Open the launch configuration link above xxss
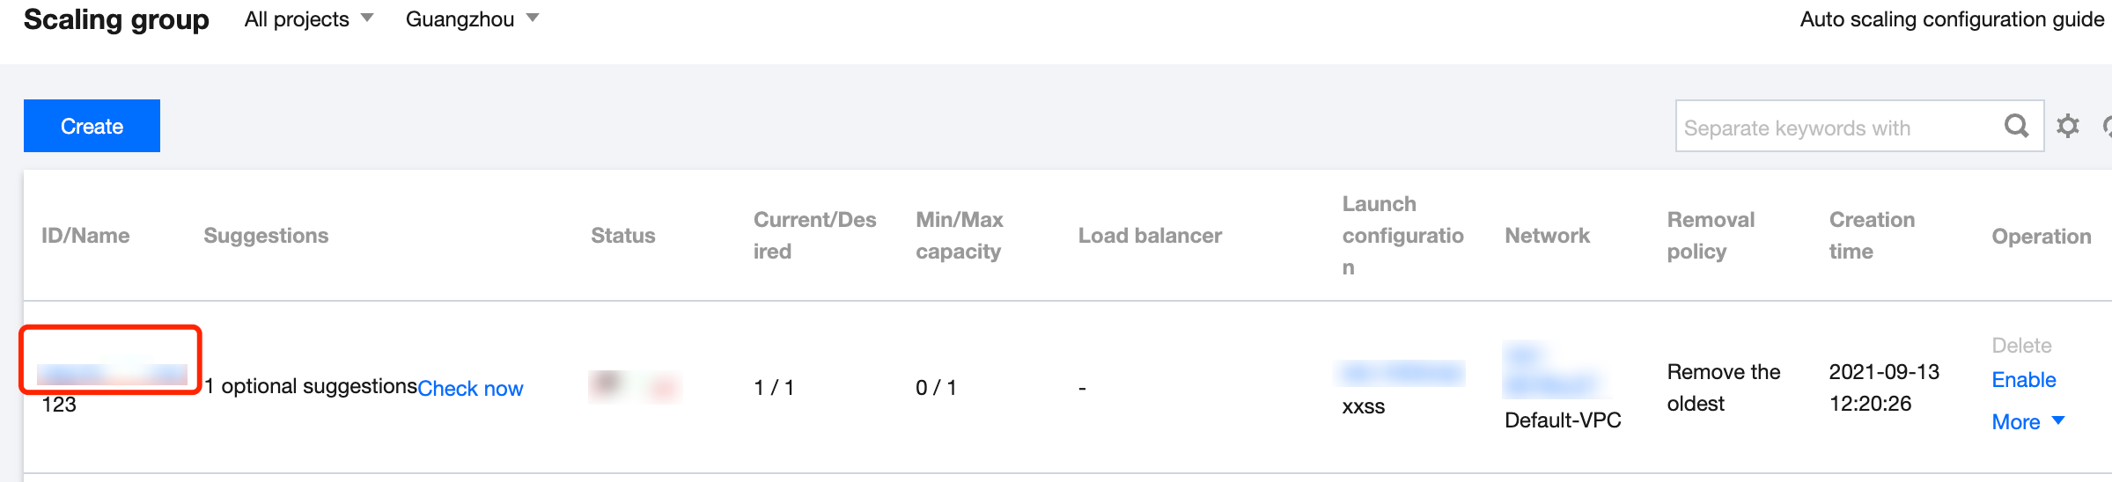2112x482 pixels. [x=1400, y=373]
